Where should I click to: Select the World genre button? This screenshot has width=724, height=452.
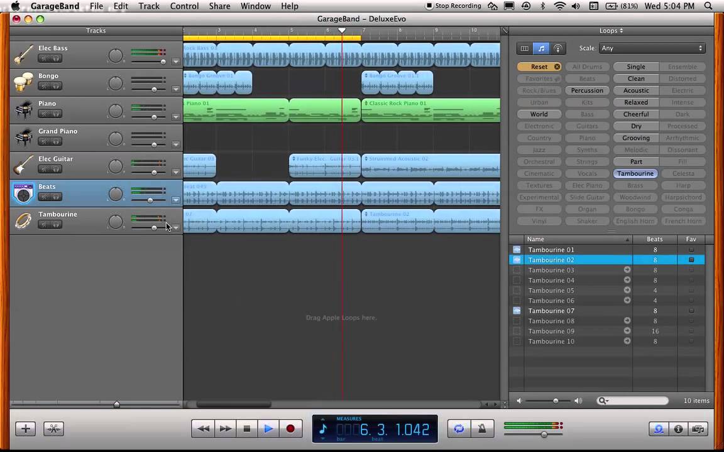539,114
